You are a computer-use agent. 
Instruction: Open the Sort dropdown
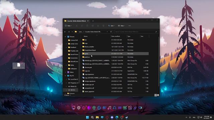111,26
